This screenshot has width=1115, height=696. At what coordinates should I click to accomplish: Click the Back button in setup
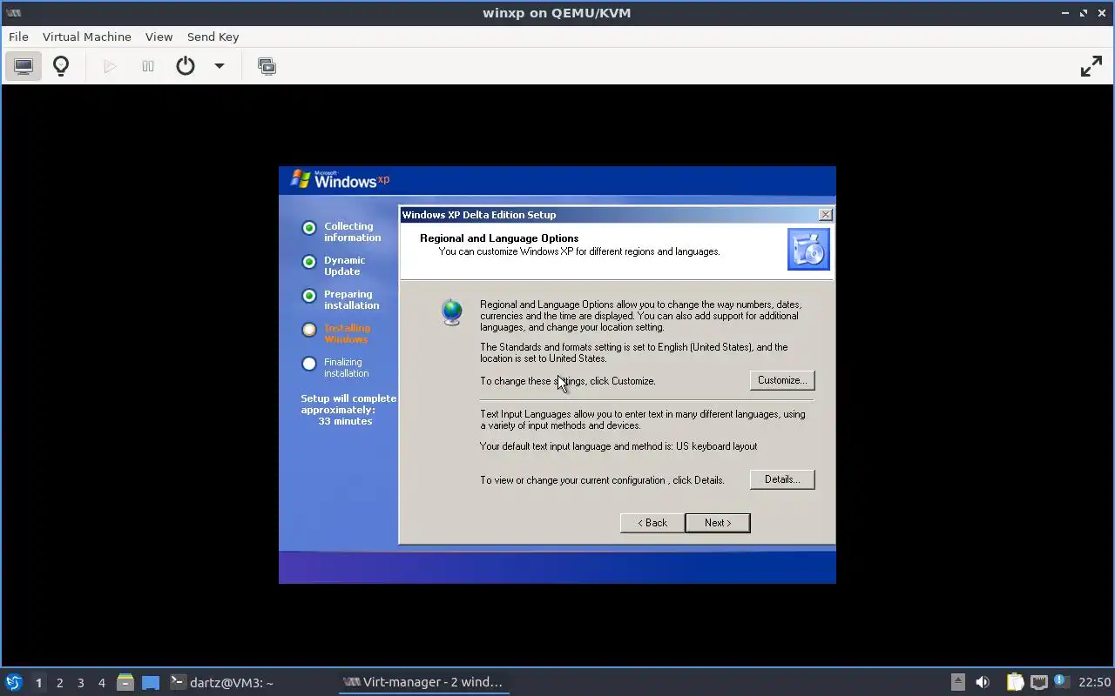652,523
